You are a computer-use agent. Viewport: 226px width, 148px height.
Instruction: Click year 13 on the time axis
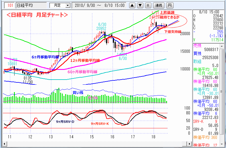[x=51, y=137]
